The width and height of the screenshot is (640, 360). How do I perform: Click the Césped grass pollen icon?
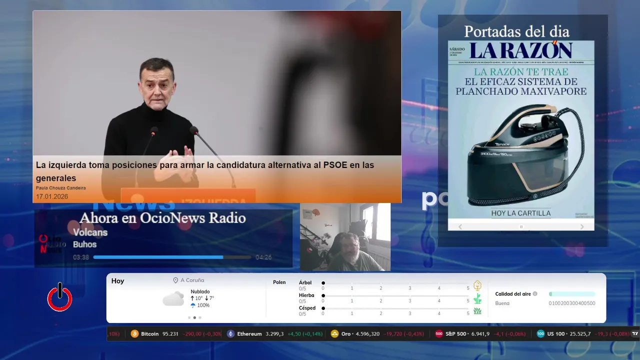coord(477,311)
